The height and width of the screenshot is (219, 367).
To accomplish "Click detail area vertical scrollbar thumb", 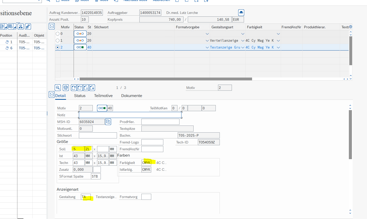I will click(x=350, y=135).
